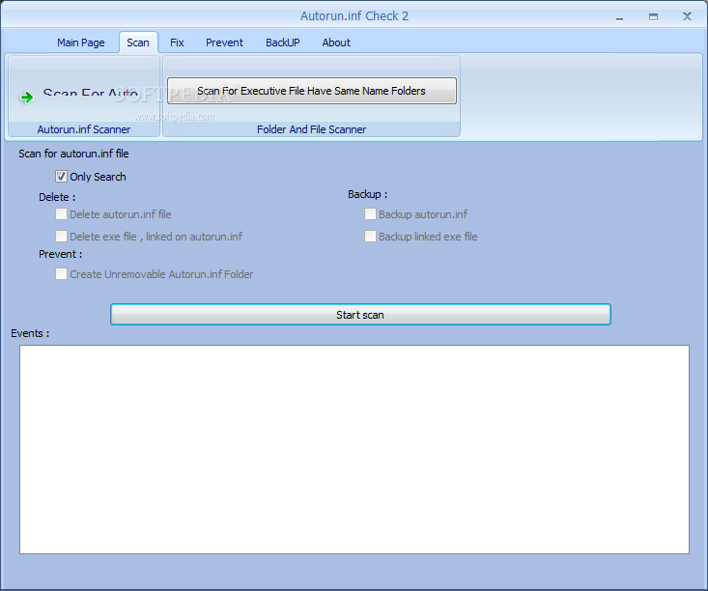This screenshot has width=708, height=591.
Task: Enable Delete autorun.inf file checkbox
Action: point(62,214)
